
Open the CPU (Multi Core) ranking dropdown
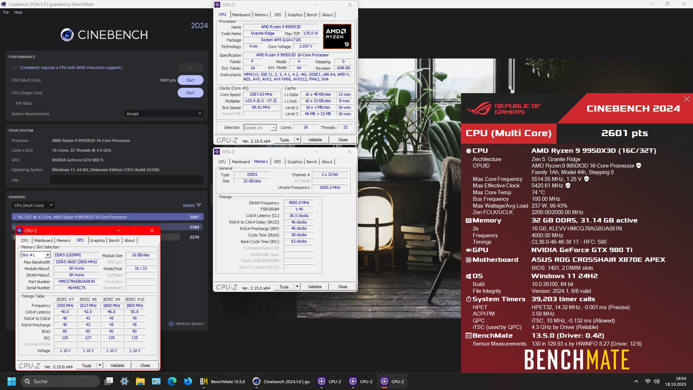pos(33,205)
